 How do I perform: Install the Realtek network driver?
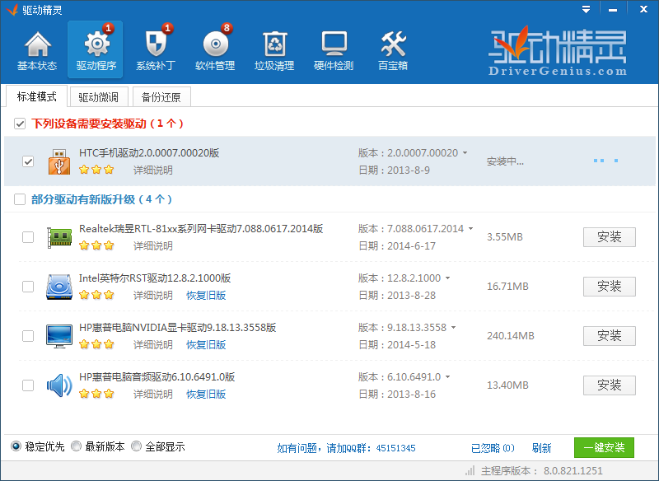(609, 237)
